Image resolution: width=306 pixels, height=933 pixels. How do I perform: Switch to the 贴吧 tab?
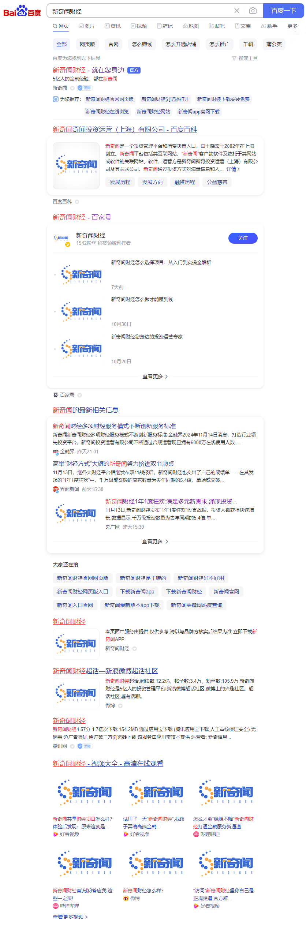pyautogui.click(x=217, y=26)
